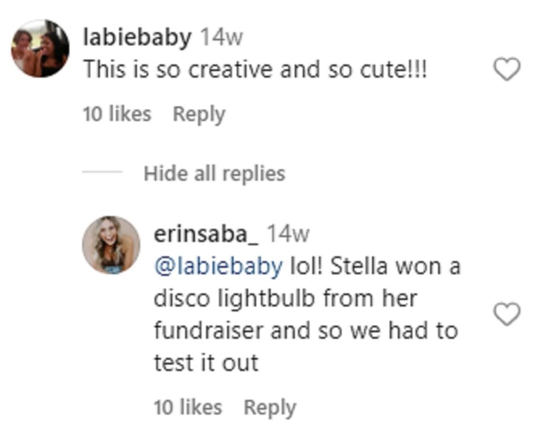Open the 14w timestamp on erinsaba_'s reply
Image resolution: width=538 pixels, height=429 pixels.
(288, 234)
